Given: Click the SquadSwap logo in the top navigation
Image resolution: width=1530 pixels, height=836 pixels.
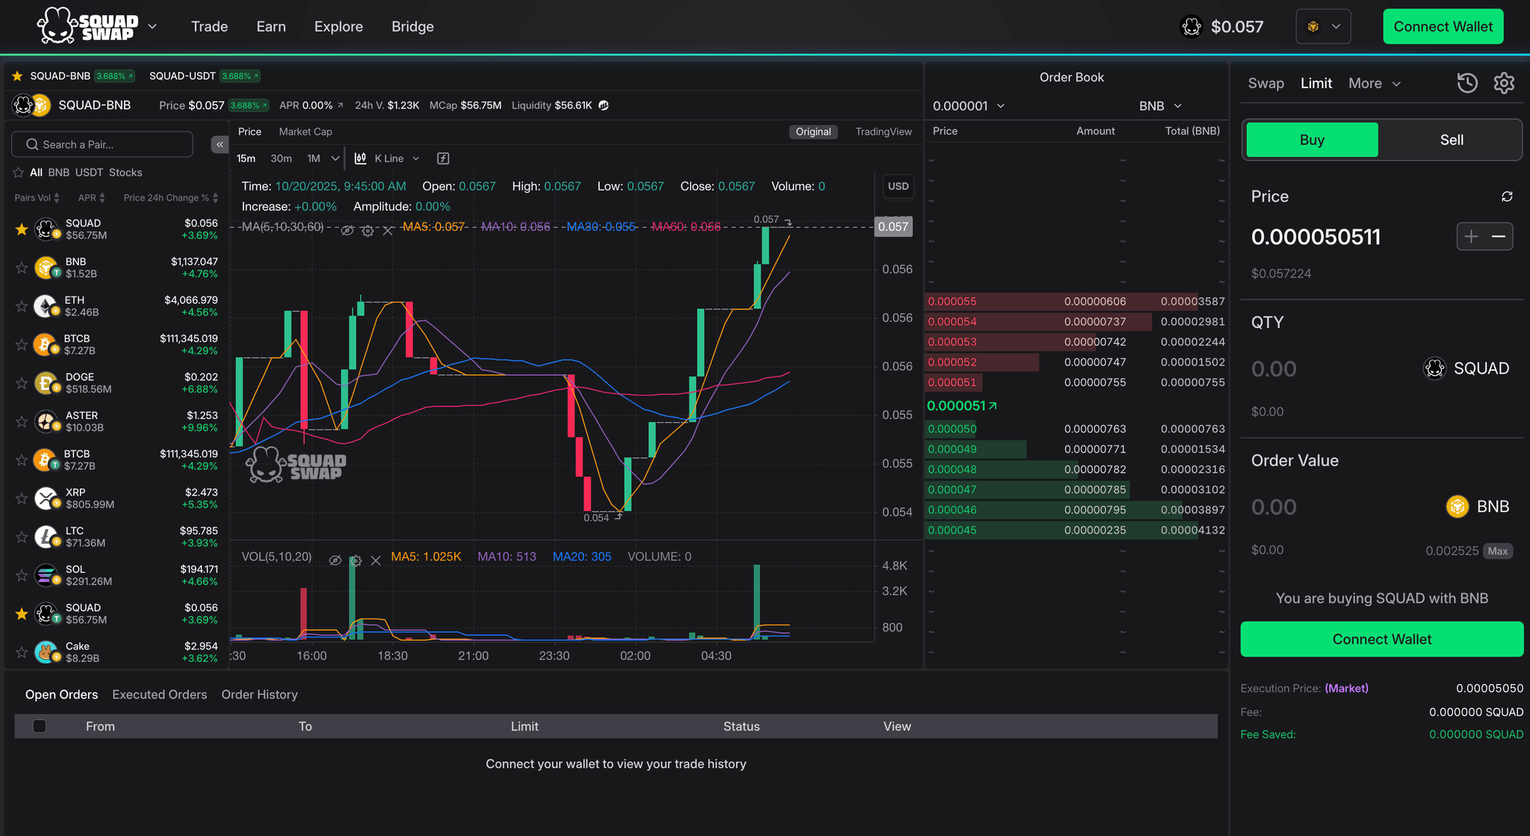Looking at the screenshot, I should pyautogui.click(x=86, y=25).
